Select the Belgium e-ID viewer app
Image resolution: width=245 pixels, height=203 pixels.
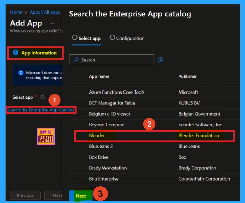pos(109,114)
